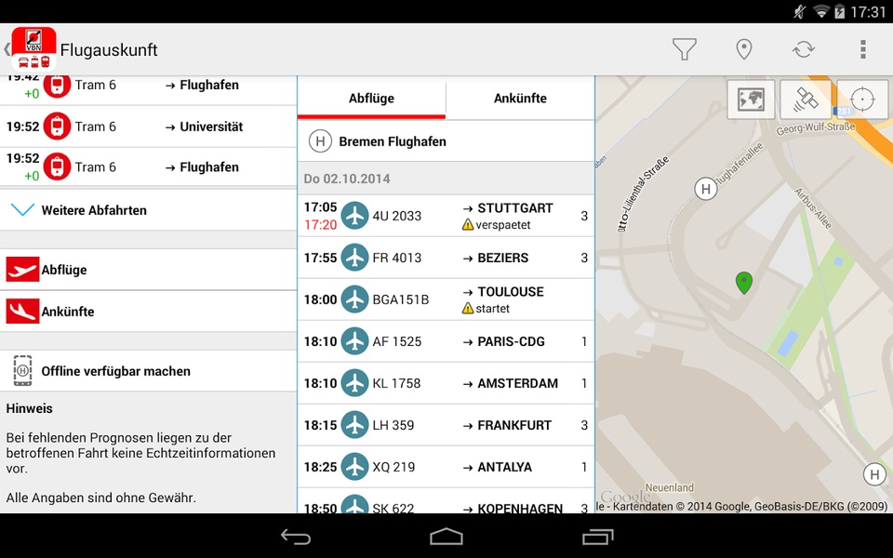Tap the red Ankünfte landing plane icon
The width and height of the screenshot is (893, 558).
tap(22, 311)
